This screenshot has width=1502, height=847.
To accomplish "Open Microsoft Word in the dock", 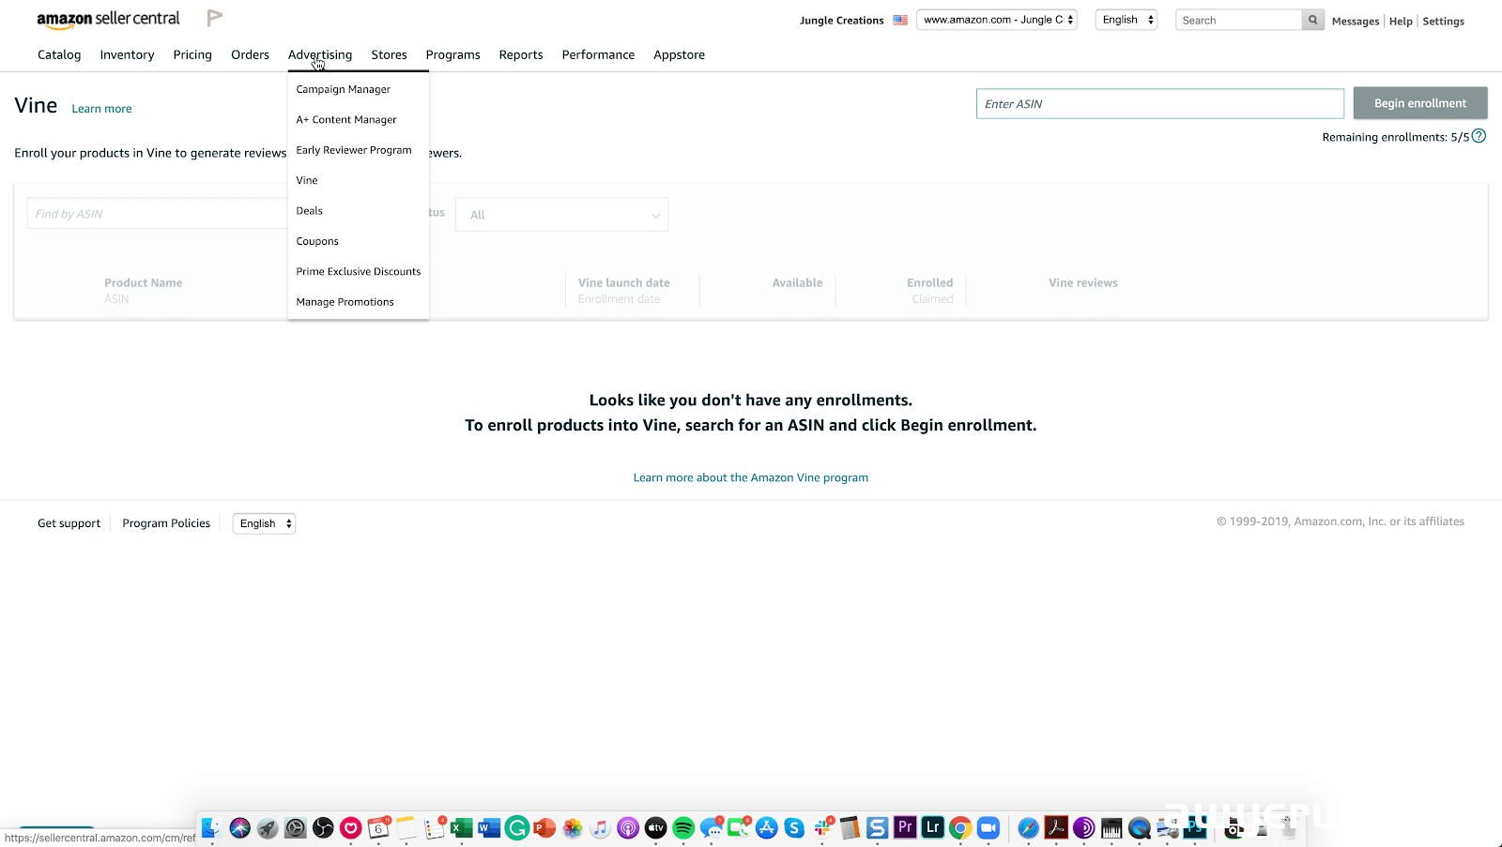I will pyautogui.click(x=489, y=827).
